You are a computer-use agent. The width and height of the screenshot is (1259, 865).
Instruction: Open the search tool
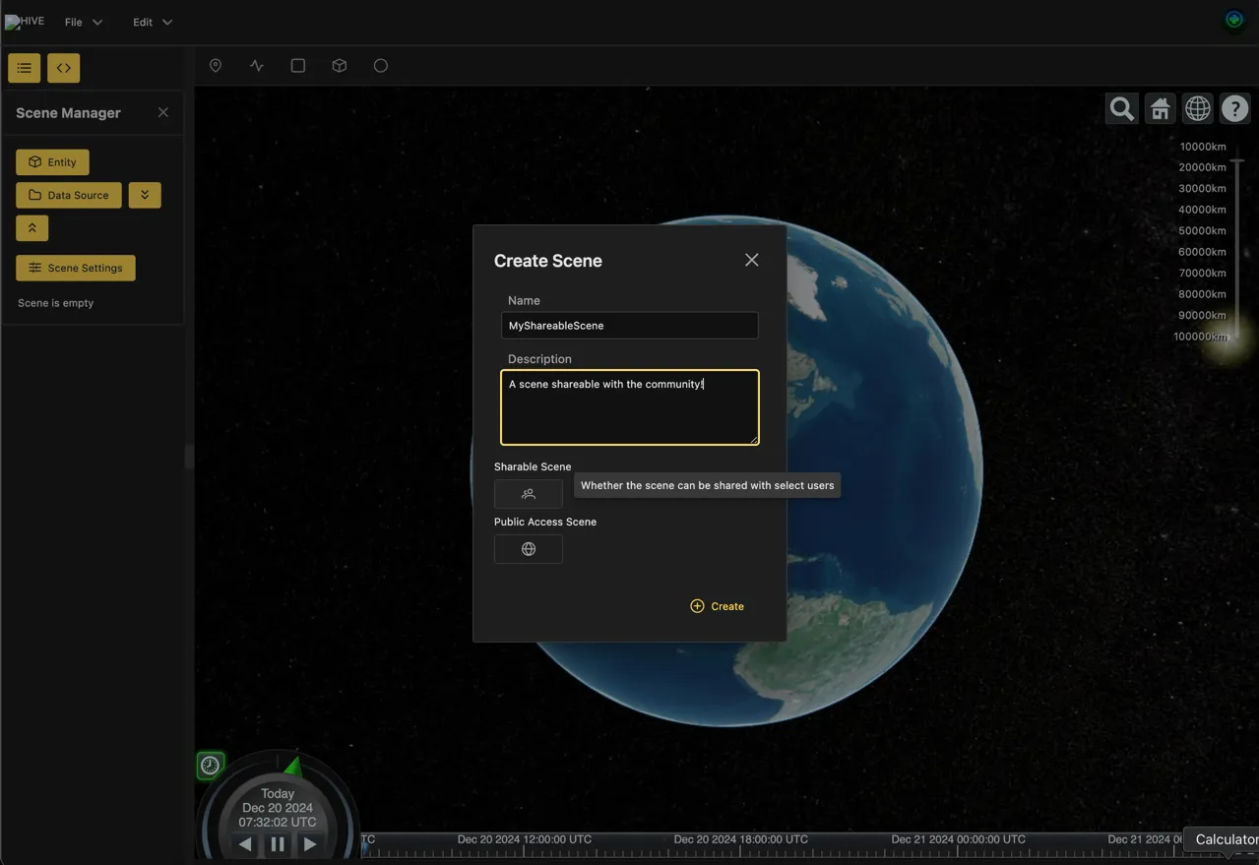pyautogui.click(x=1120, y=108)
